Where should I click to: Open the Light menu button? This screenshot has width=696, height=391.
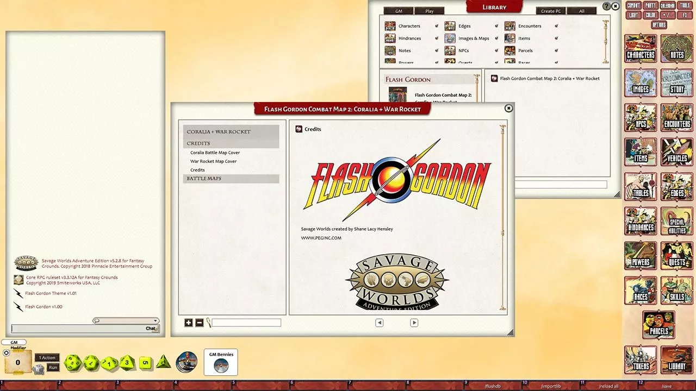pyautogui.click(x=633, y=15)
